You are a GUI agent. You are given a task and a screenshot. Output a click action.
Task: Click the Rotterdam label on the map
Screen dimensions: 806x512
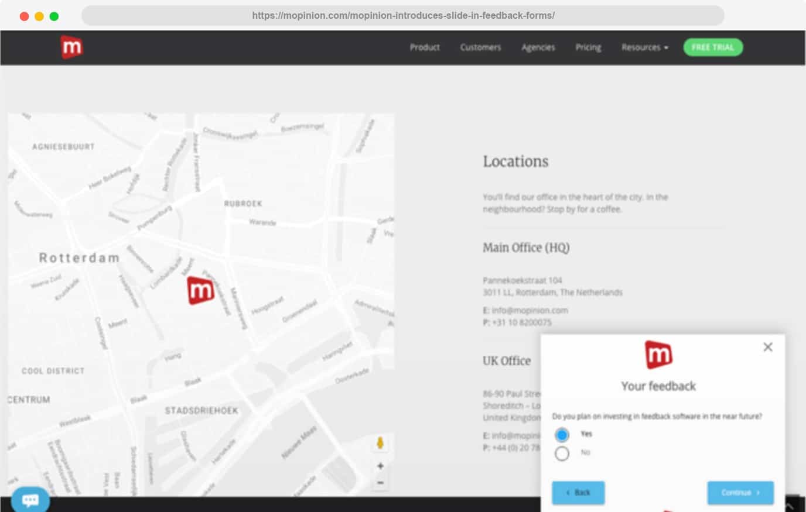[x=79, y=257]
